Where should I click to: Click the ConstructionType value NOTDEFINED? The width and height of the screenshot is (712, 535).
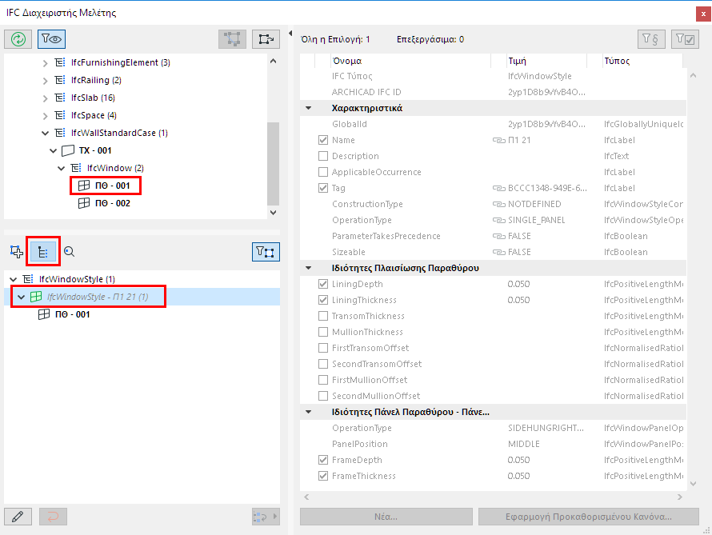(534, 204)
